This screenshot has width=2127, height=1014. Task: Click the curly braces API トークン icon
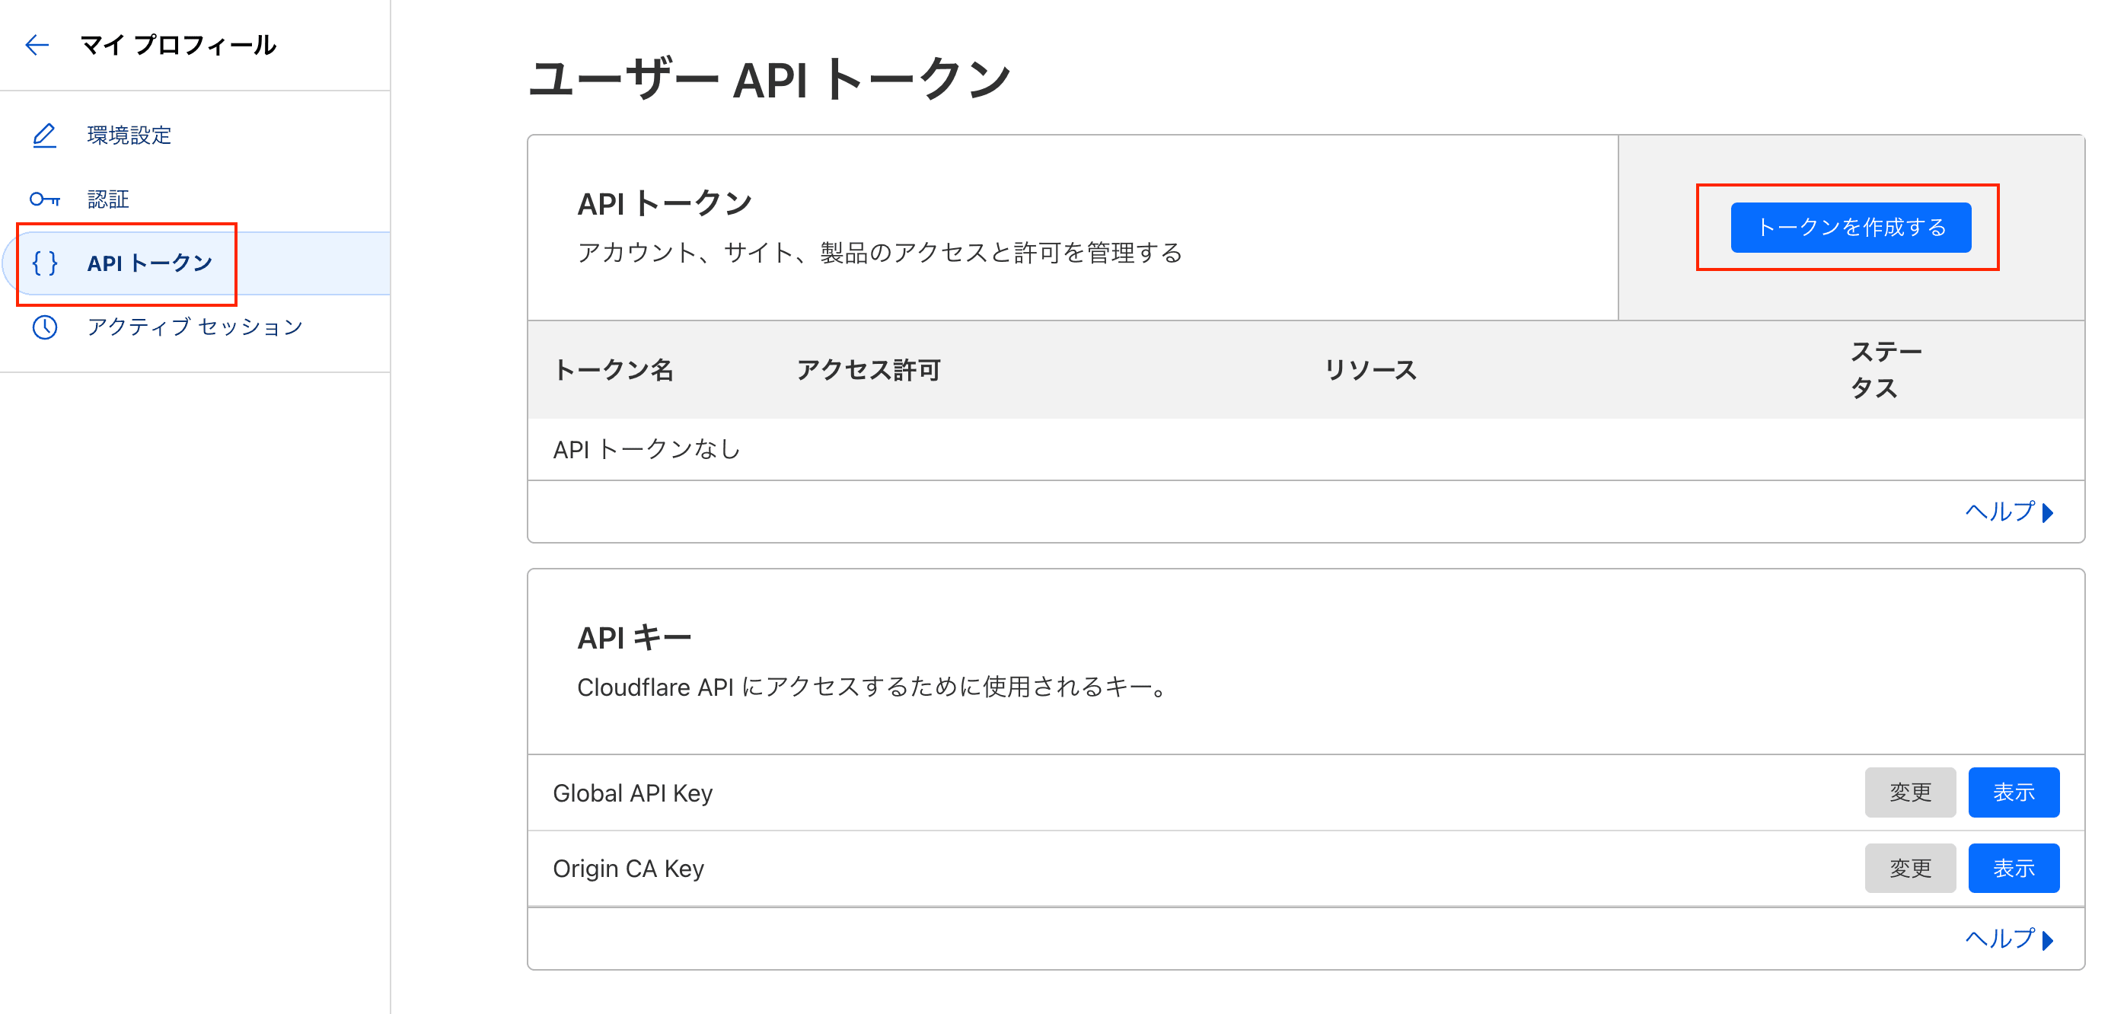tap(45, 263)
